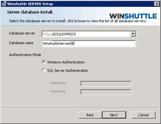Viewport: 161px width, 124px height.
Task: Click the 'Authentication Mode' heading label
Action: (25, 55)
